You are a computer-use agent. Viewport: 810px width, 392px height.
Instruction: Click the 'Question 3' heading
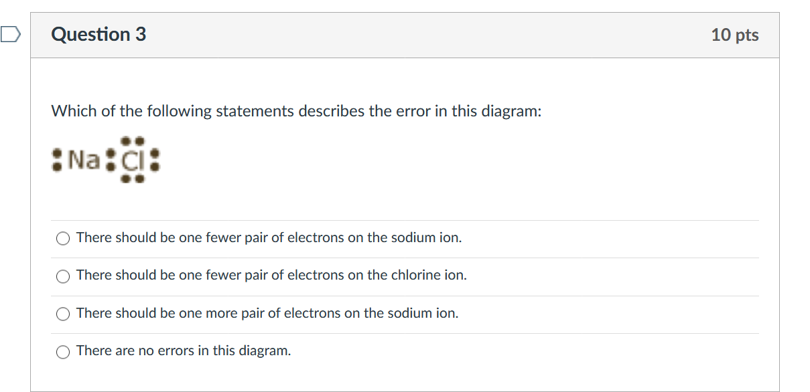click(98, 34)
